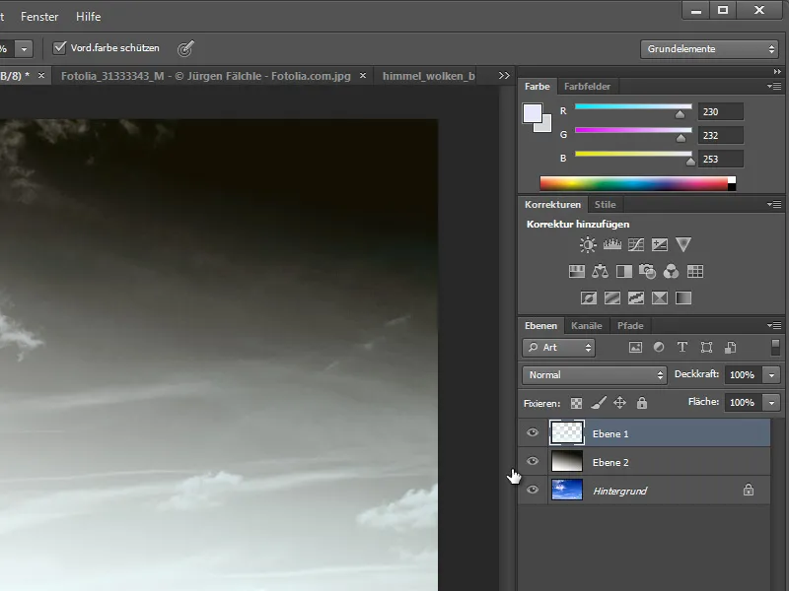Add Color Balance adjustment

point(600,272)
